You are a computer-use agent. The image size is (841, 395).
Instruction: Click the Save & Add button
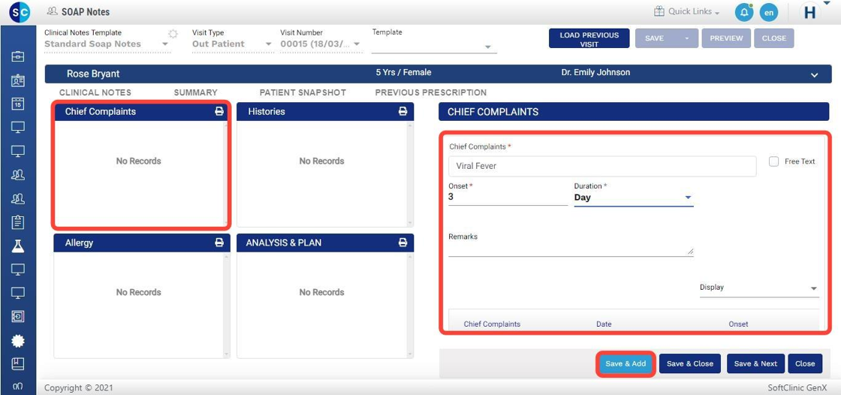pyautogui.click(x=625, y=363)
